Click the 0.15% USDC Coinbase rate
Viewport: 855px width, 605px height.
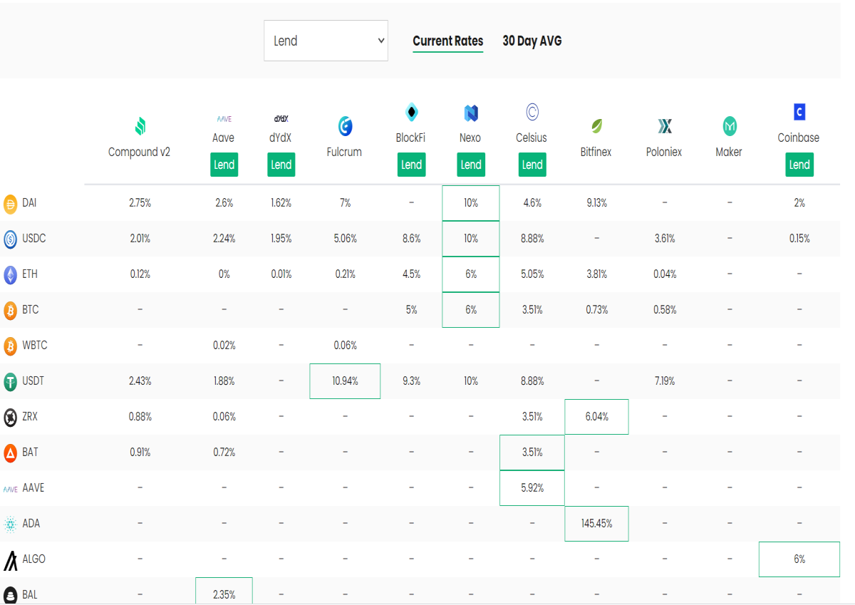click(x=799, y=239)
